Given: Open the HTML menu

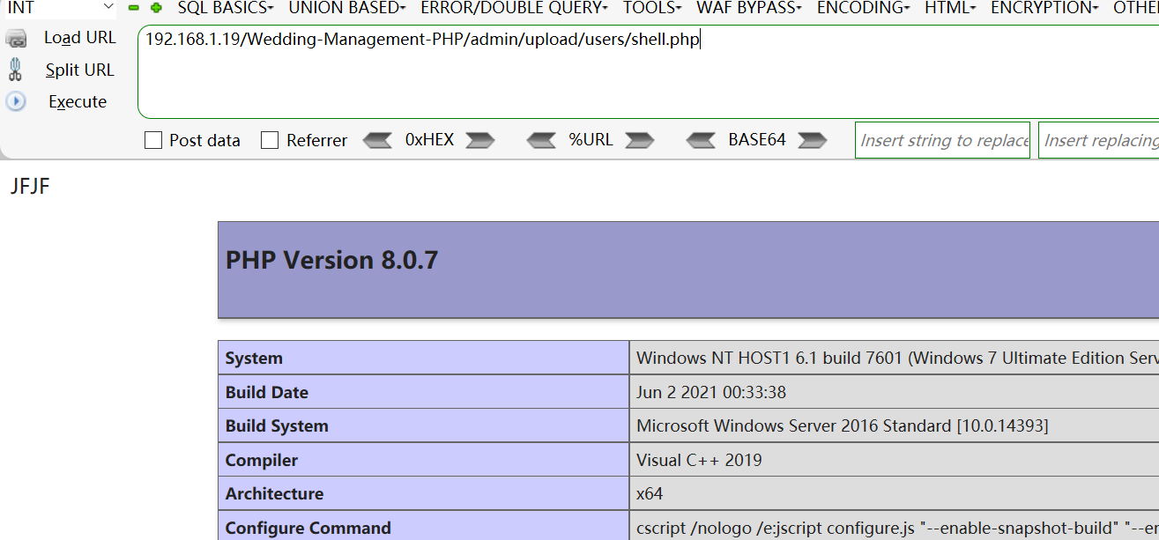Looking at the screenshot, I should pos(950,8).
